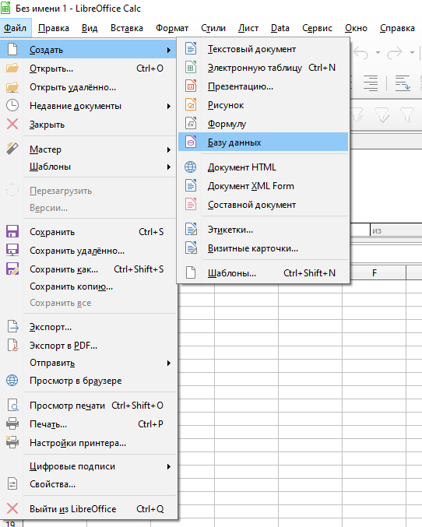Click the Redo toolbar arrow
This screenshot has width=422, height=527.
point(395,53)
